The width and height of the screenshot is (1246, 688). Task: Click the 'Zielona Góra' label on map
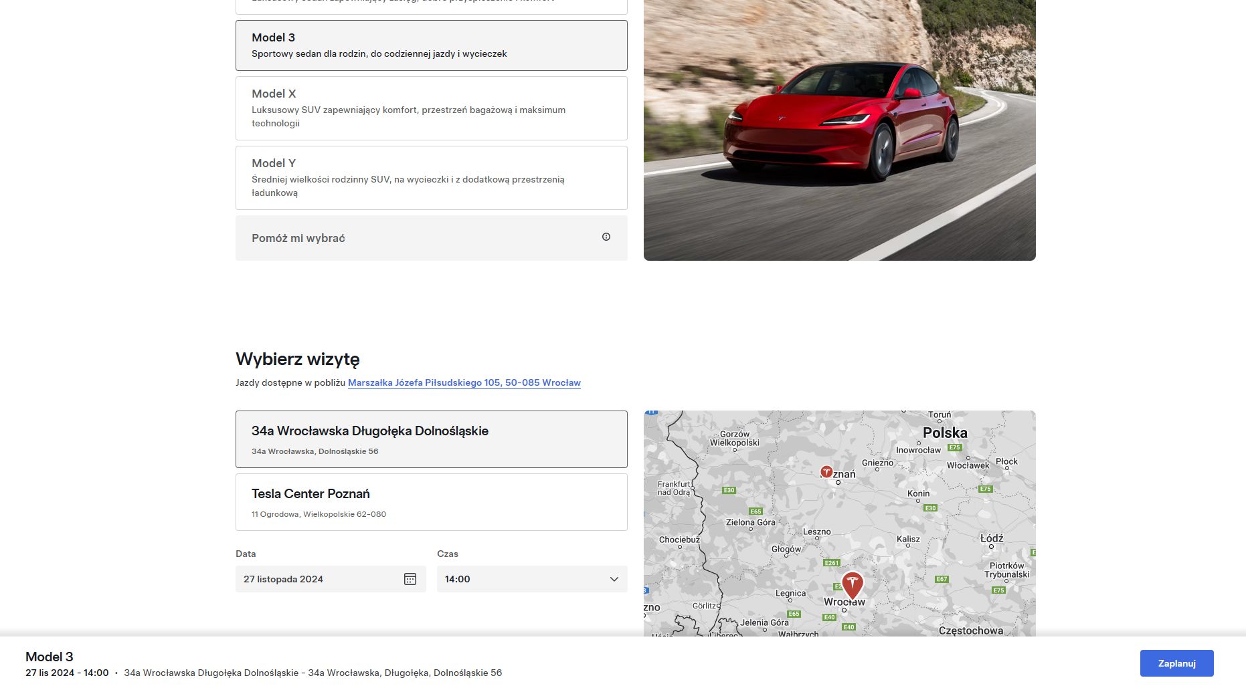pos(751,522)
